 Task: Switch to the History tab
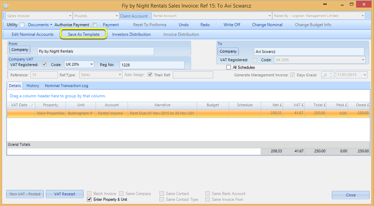(x=33, y=86)
